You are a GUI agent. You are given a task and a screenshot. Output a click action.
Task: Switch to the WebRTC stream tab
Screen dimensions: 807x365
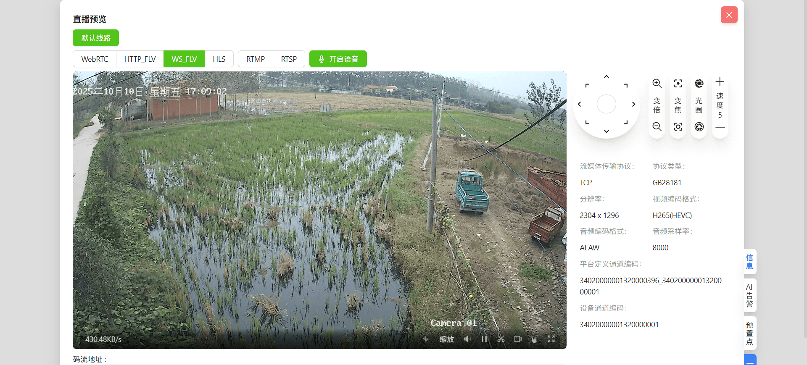coord(95,59)
